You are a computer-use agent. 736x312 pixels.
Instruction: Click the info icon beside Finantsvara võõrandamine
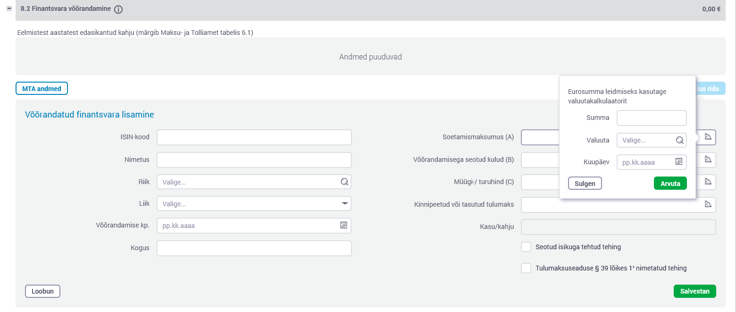click(118, 9)
